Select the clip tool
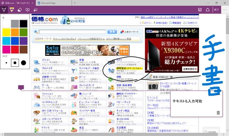This screenshot has height=136, width=229. pyautogui.click(x=35, y=10)
